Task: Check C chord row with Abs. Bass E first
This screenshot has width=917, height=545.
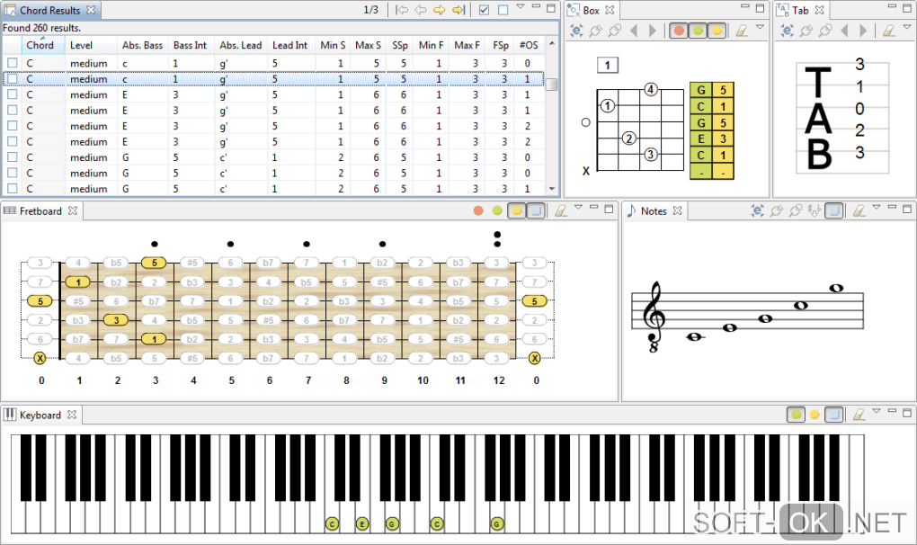Action: click(13, 94)
